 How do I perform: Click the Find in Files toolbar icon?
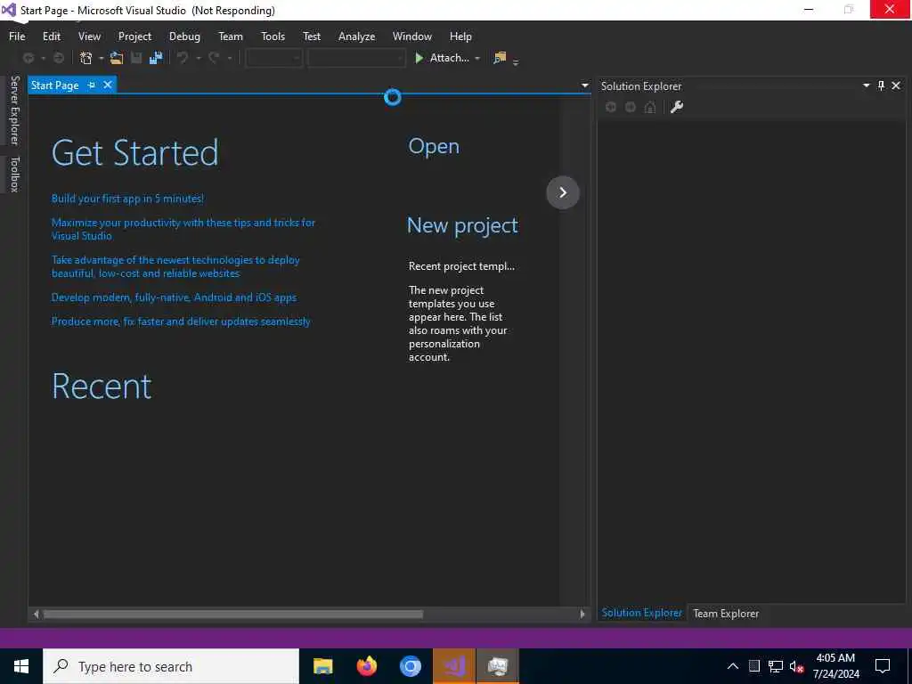pyautogui.click(x=500, y=58)
